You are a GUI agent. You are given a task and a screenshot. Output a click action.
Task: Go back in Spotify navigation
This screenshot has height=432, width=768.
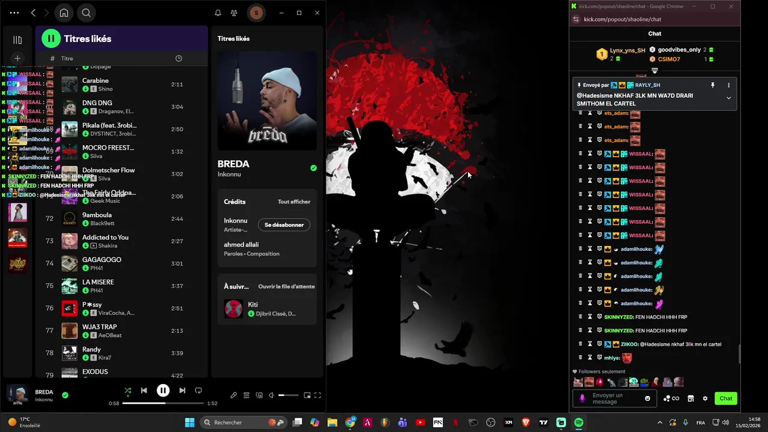[x=33, y=13]
